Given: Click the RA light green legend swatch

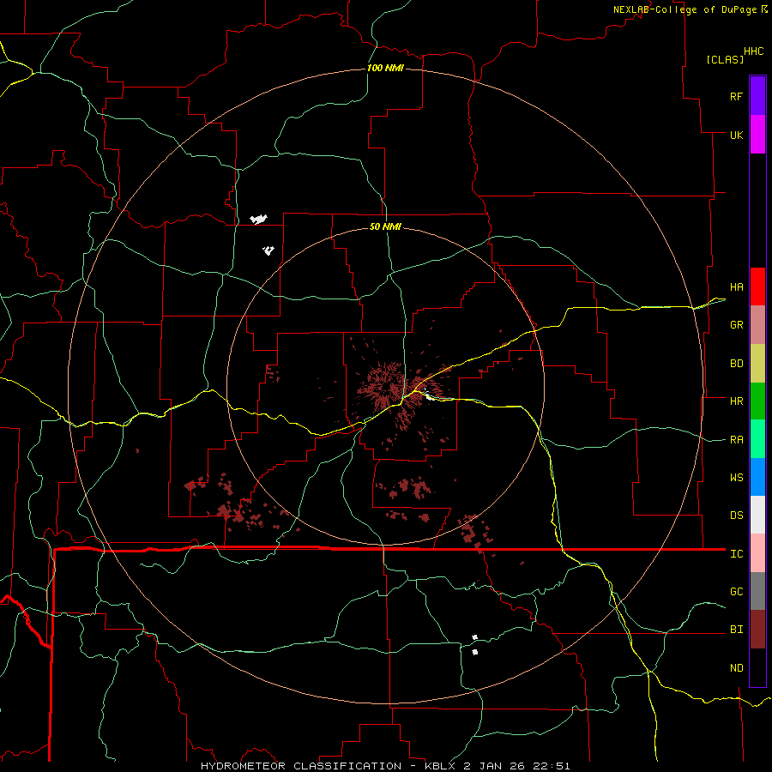Looking at the screenshot, I should click(x=757, y=439).
